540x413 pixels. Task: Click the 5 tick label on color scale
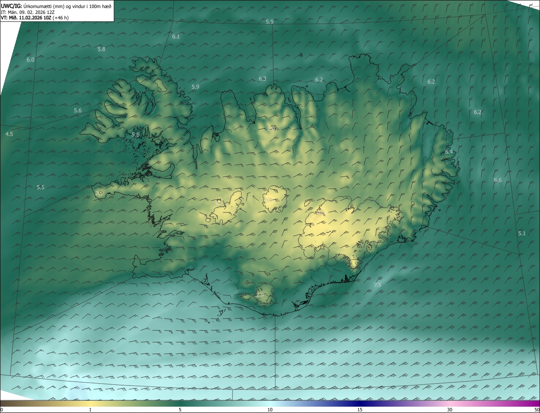pyautogui.click(x=180, y=410)
